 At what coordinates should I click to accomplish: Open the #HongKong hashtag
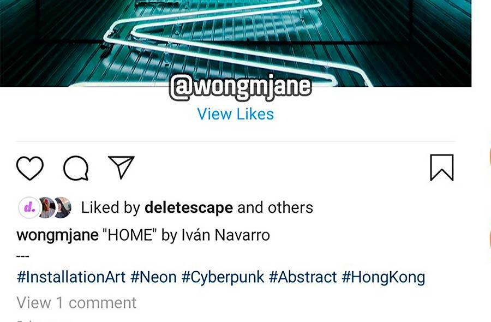point(384,277)
